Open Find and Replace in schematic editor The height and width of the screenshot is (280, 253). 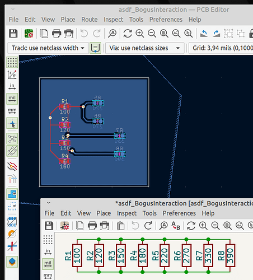click(x=176, y=226)
